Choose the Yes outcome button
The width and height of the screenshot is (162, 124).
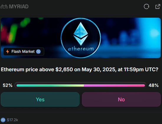tap(40, 99)
